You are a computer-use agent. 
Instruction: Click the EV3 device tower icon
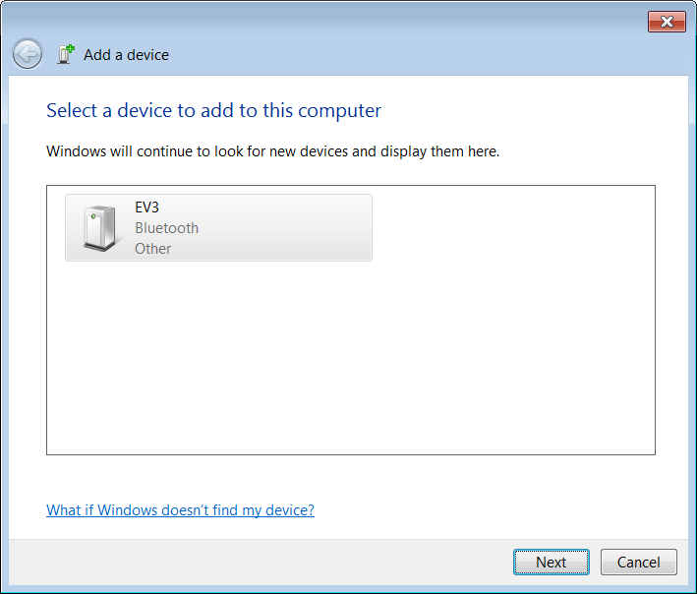[99, 228]
